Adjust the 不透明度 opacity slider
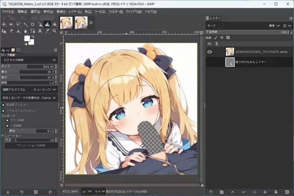This screenshot has width=294, height=196. tap(249, 32)
